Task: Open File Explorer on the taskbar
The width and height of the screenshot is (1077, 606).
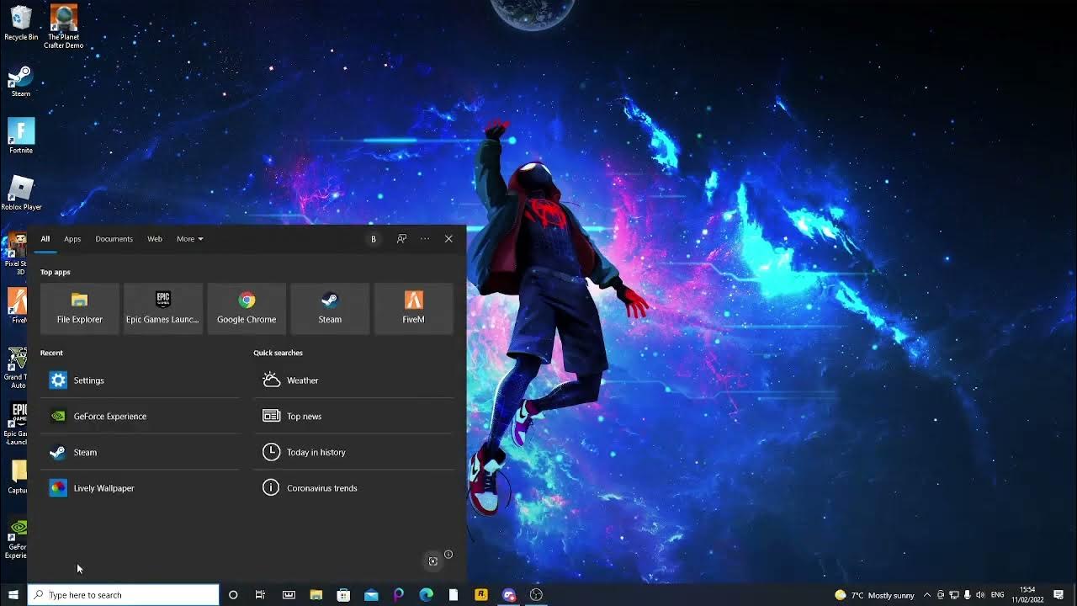Action: pos(316,595)
